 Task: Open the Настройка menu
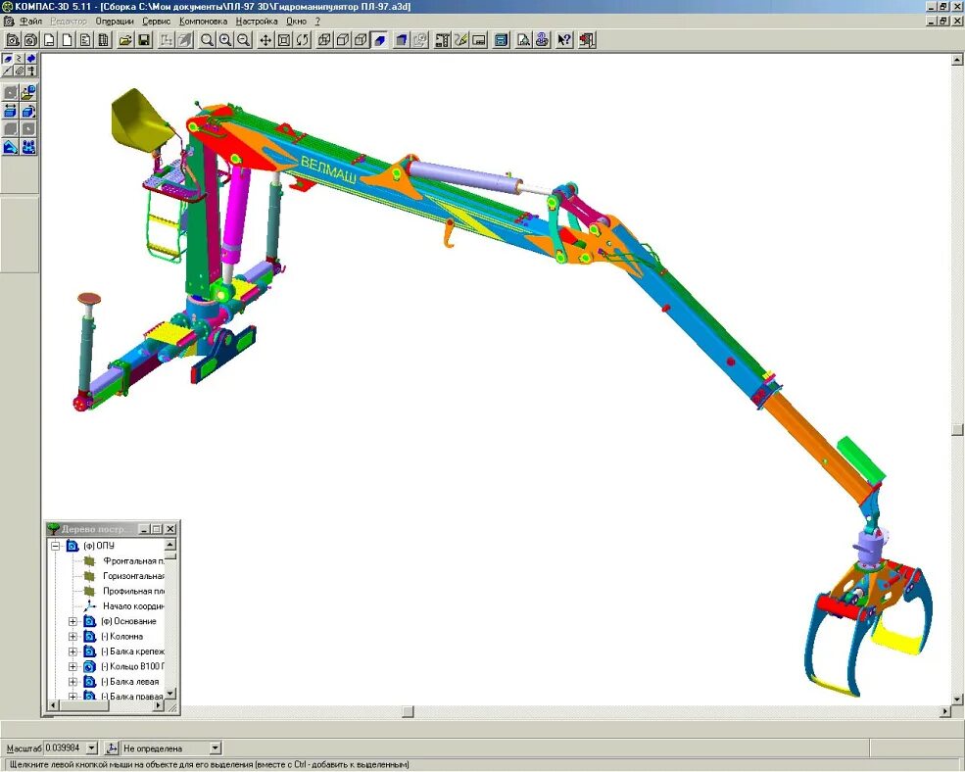(x=257, y=22)
